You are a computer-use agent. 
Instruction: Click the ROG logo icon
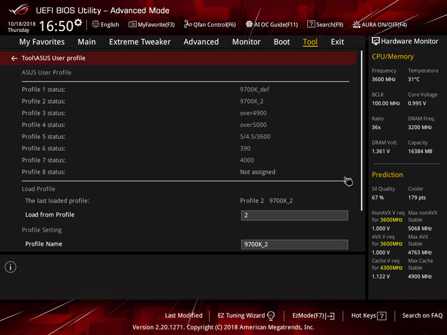pos(19,10)
